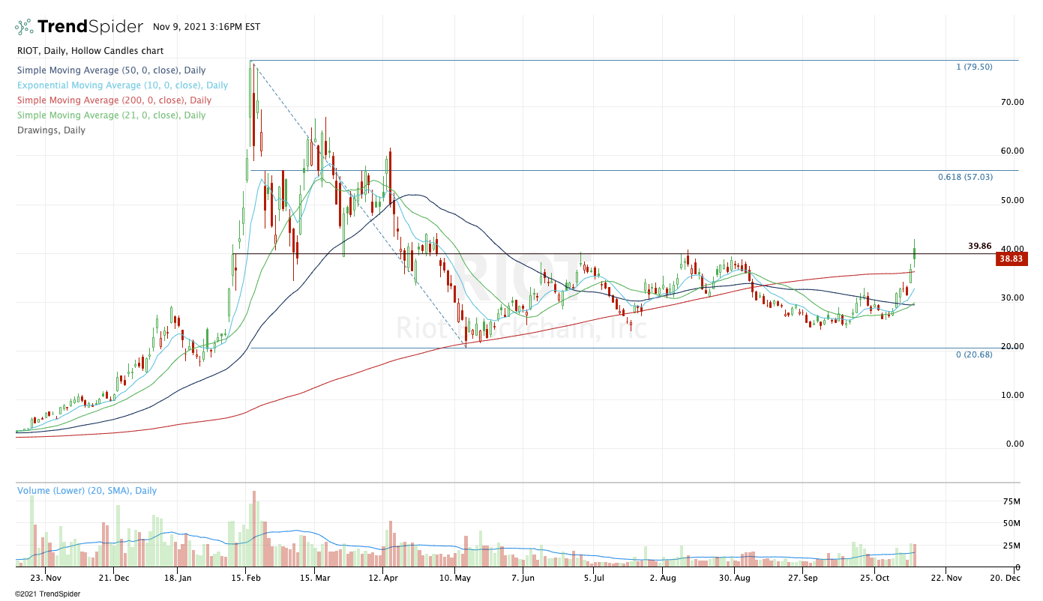Click the 15. Mar date axis label

click(315, 578)
